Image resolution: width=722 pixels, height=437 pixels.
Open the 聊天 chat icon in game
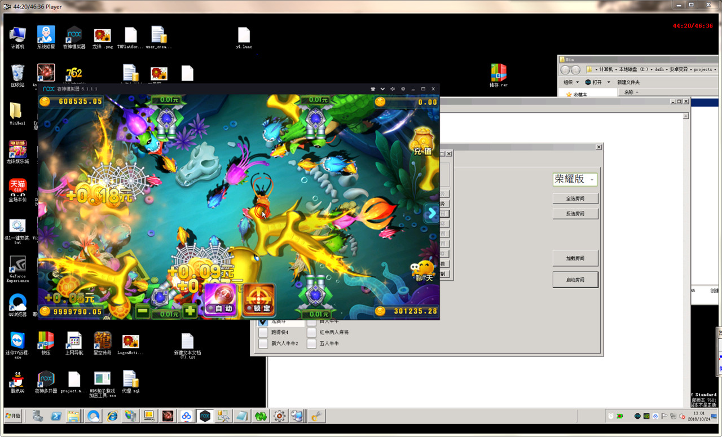click(x=423, y=271)
